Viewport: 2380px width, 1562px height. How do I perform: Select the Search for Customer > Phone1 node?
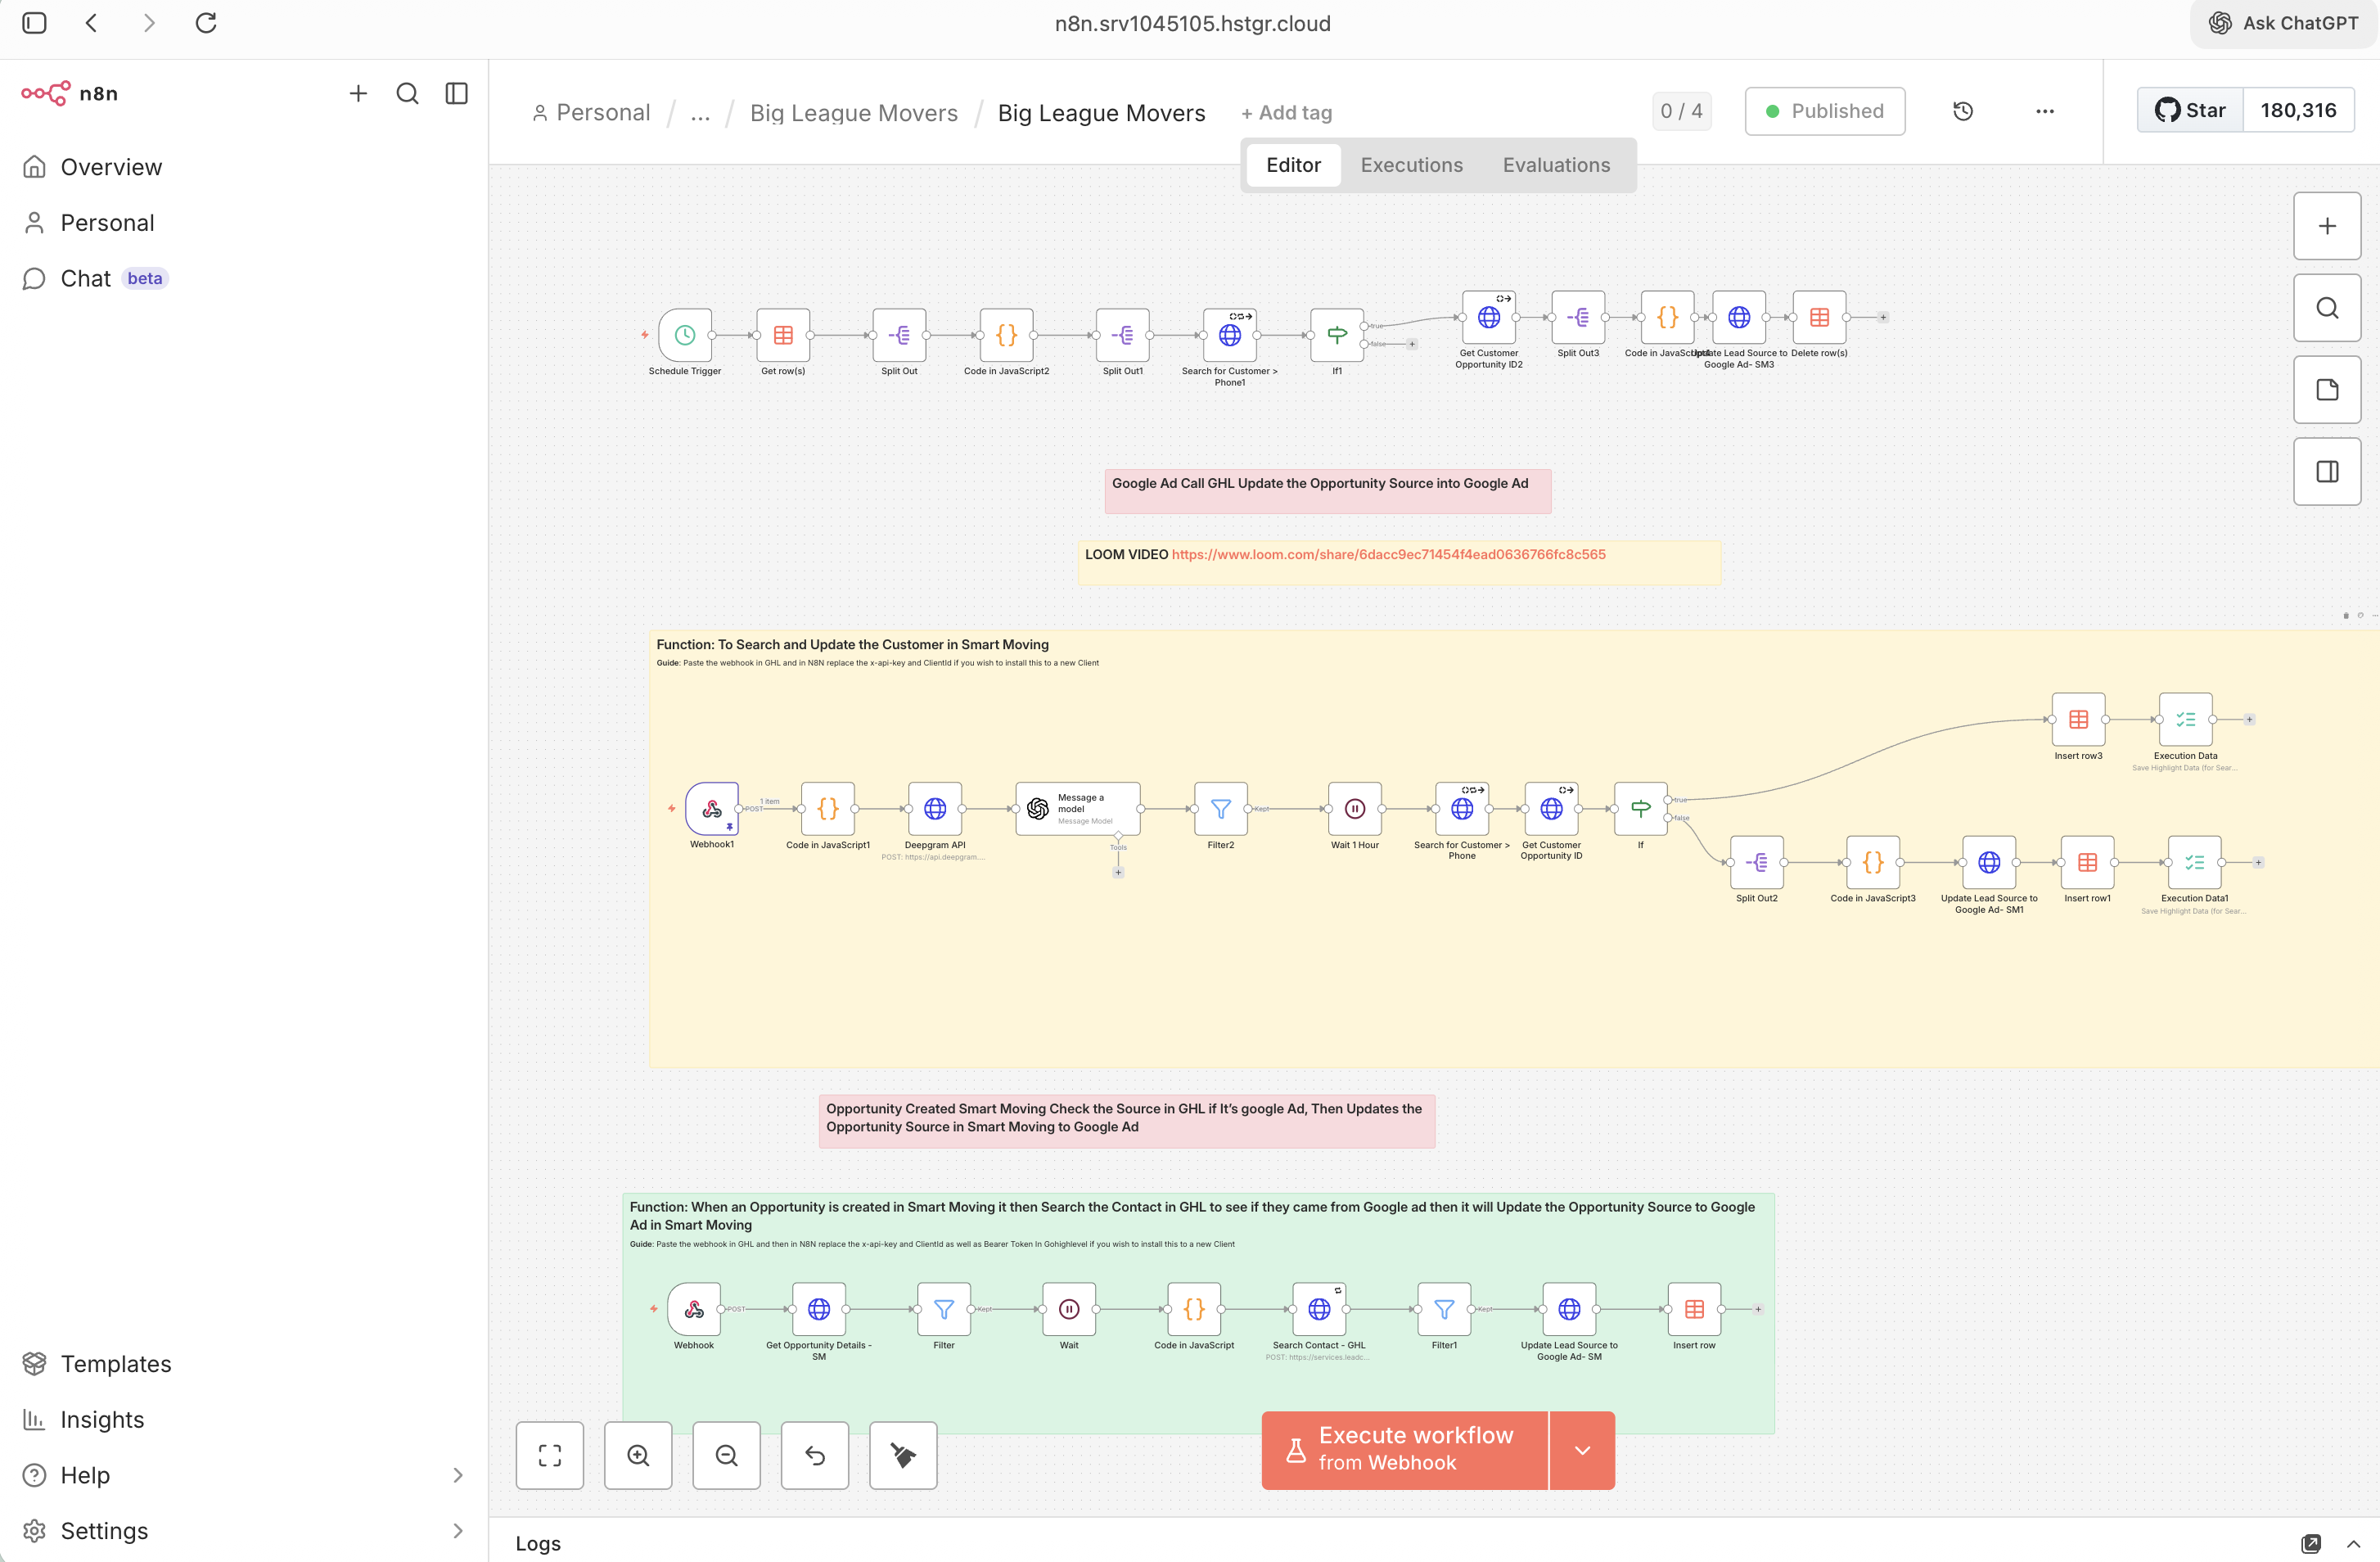click(1230, 335)
